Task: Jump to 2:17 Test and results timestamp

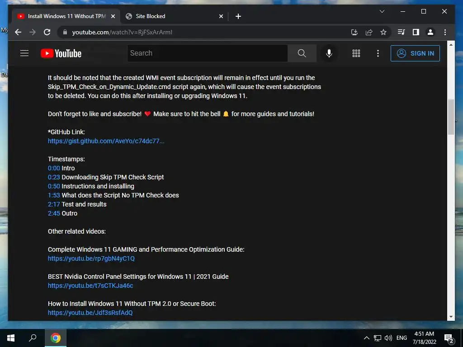Action: [54, 204]
